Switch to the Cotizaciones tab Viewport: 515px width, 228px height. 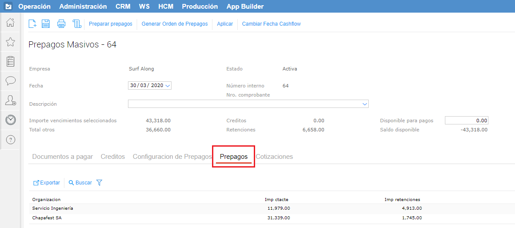point(274,157)
